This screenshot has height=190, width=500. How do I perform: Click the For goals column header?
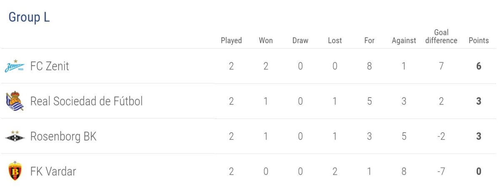(x=369, y=40)
